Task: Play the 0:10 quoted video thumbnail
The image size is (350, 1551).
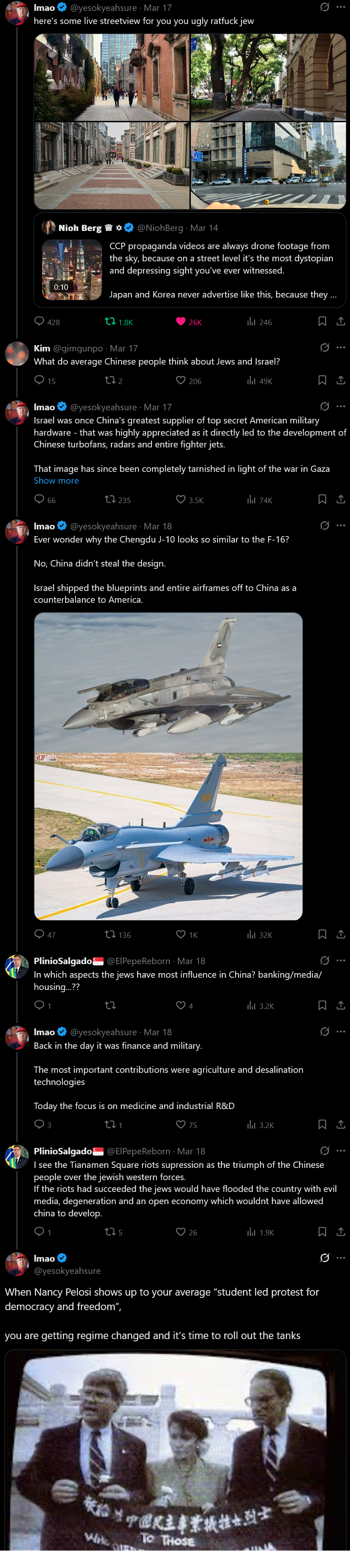Action: click(x=71, y=270)
